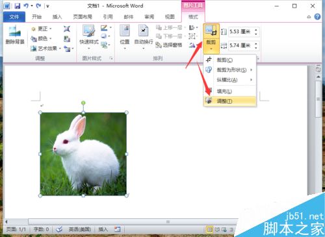Click the macro record icon in status bar

[x=117, y=229]
